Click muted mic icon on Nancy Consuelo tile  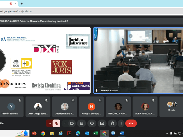tap(100, 100)
